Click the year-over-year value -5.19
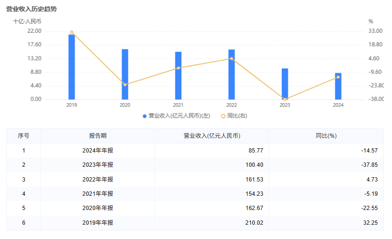This screenshot has height=239, width=392. (371, 194)
